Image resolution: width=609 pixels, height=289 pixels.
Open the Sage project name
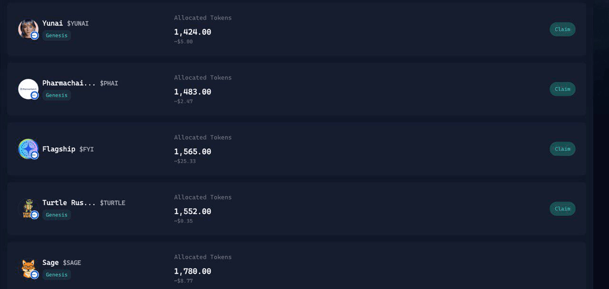50,262
